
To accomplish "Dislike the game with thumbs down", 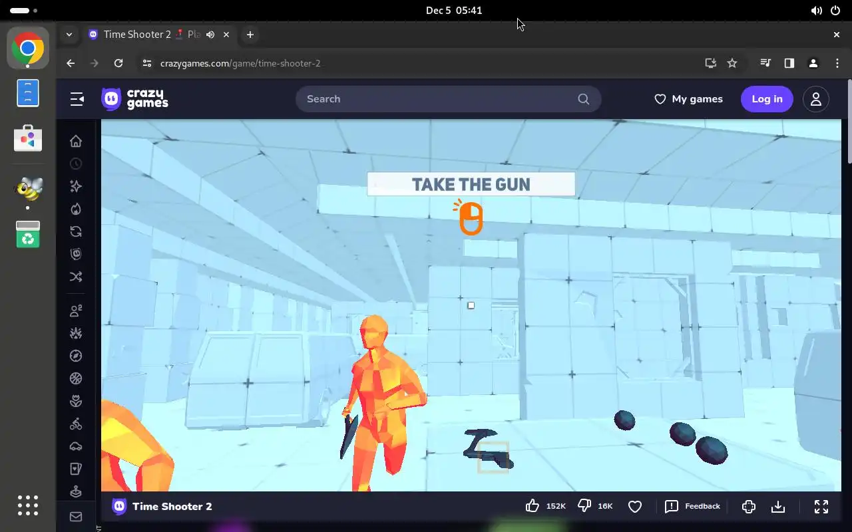I will coord(584,506).
